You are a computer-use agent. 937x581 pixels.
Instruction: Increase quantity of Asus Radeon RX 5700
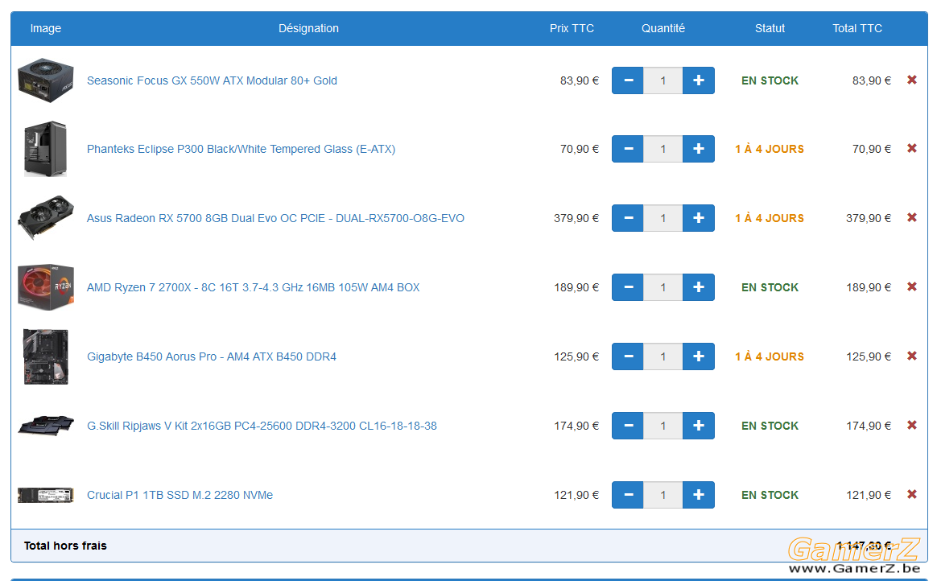point(699,218)
